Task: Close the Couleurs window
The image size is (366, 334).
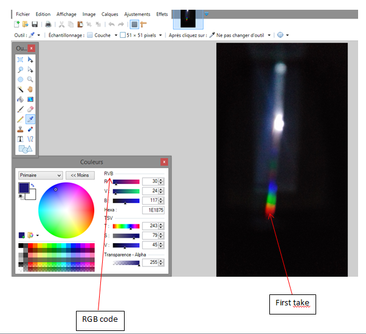Action: (x=164, y=162)
